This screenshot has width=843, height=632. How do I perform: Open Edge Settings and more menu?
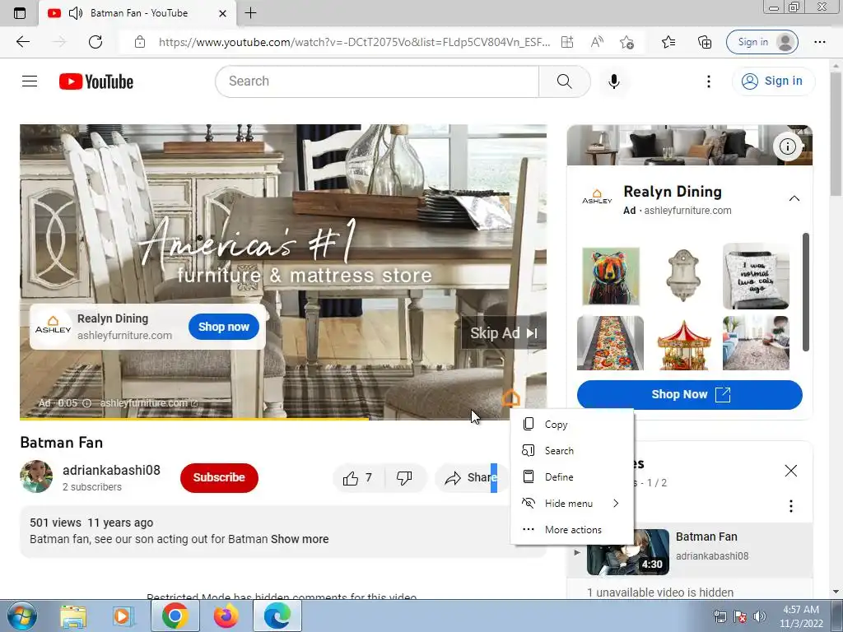pos(819,42)
